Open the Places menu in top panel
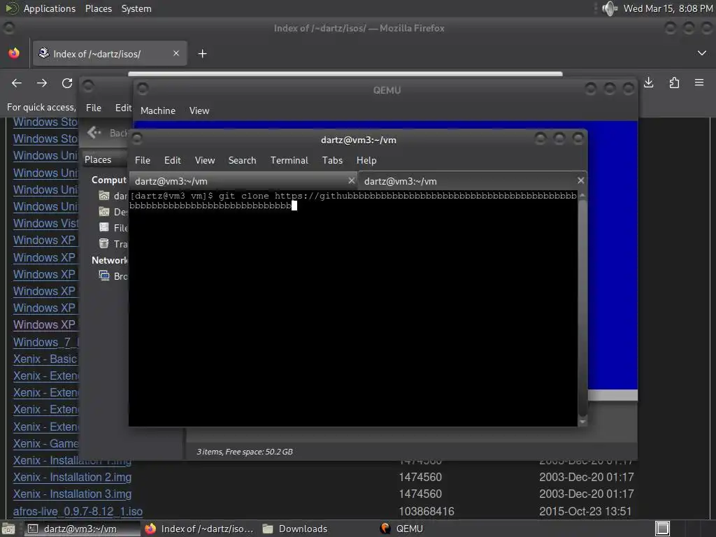716x537 pixels. pyautogui.click(x=99, y=8)
